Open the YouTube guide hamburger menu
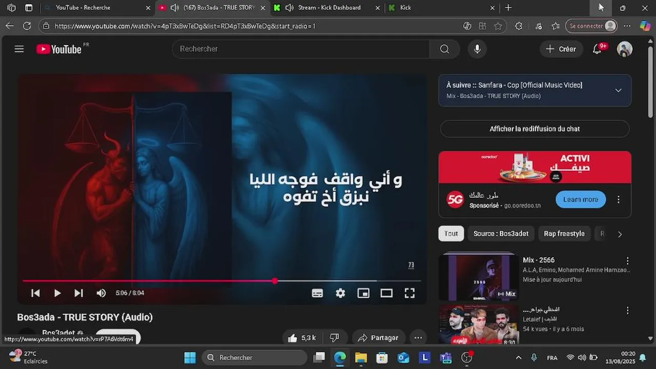This screenshot has width=656, height=369. (19, 49)
